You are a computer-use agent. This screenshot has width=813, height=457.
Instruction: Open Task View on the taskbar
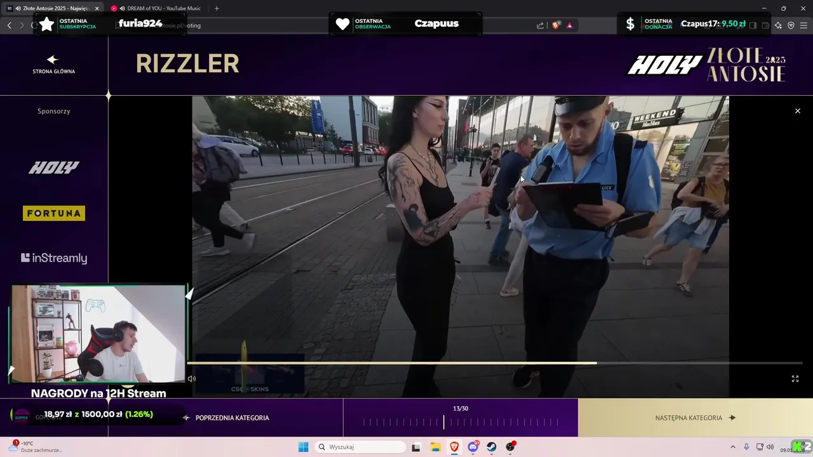(416, 447)
